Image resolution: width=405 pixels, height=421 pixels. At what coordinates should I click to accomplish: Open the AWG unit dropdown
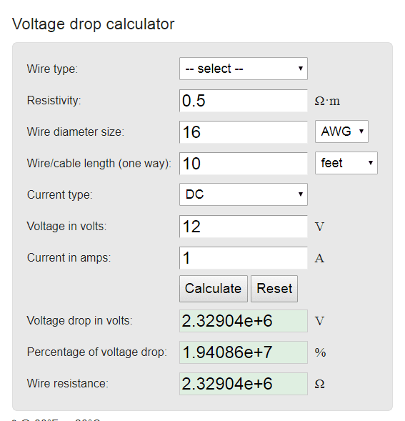pyautogui.click(x=341, y=132)
